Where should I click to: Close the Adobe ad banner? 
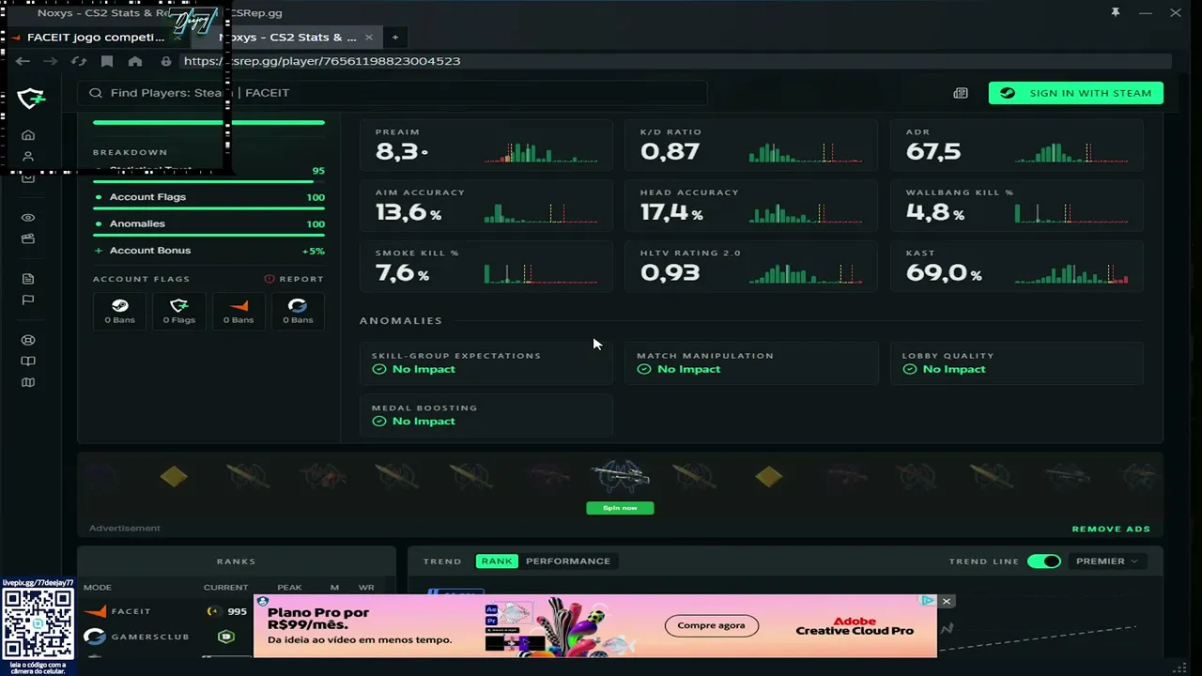[x=947, y=601]
